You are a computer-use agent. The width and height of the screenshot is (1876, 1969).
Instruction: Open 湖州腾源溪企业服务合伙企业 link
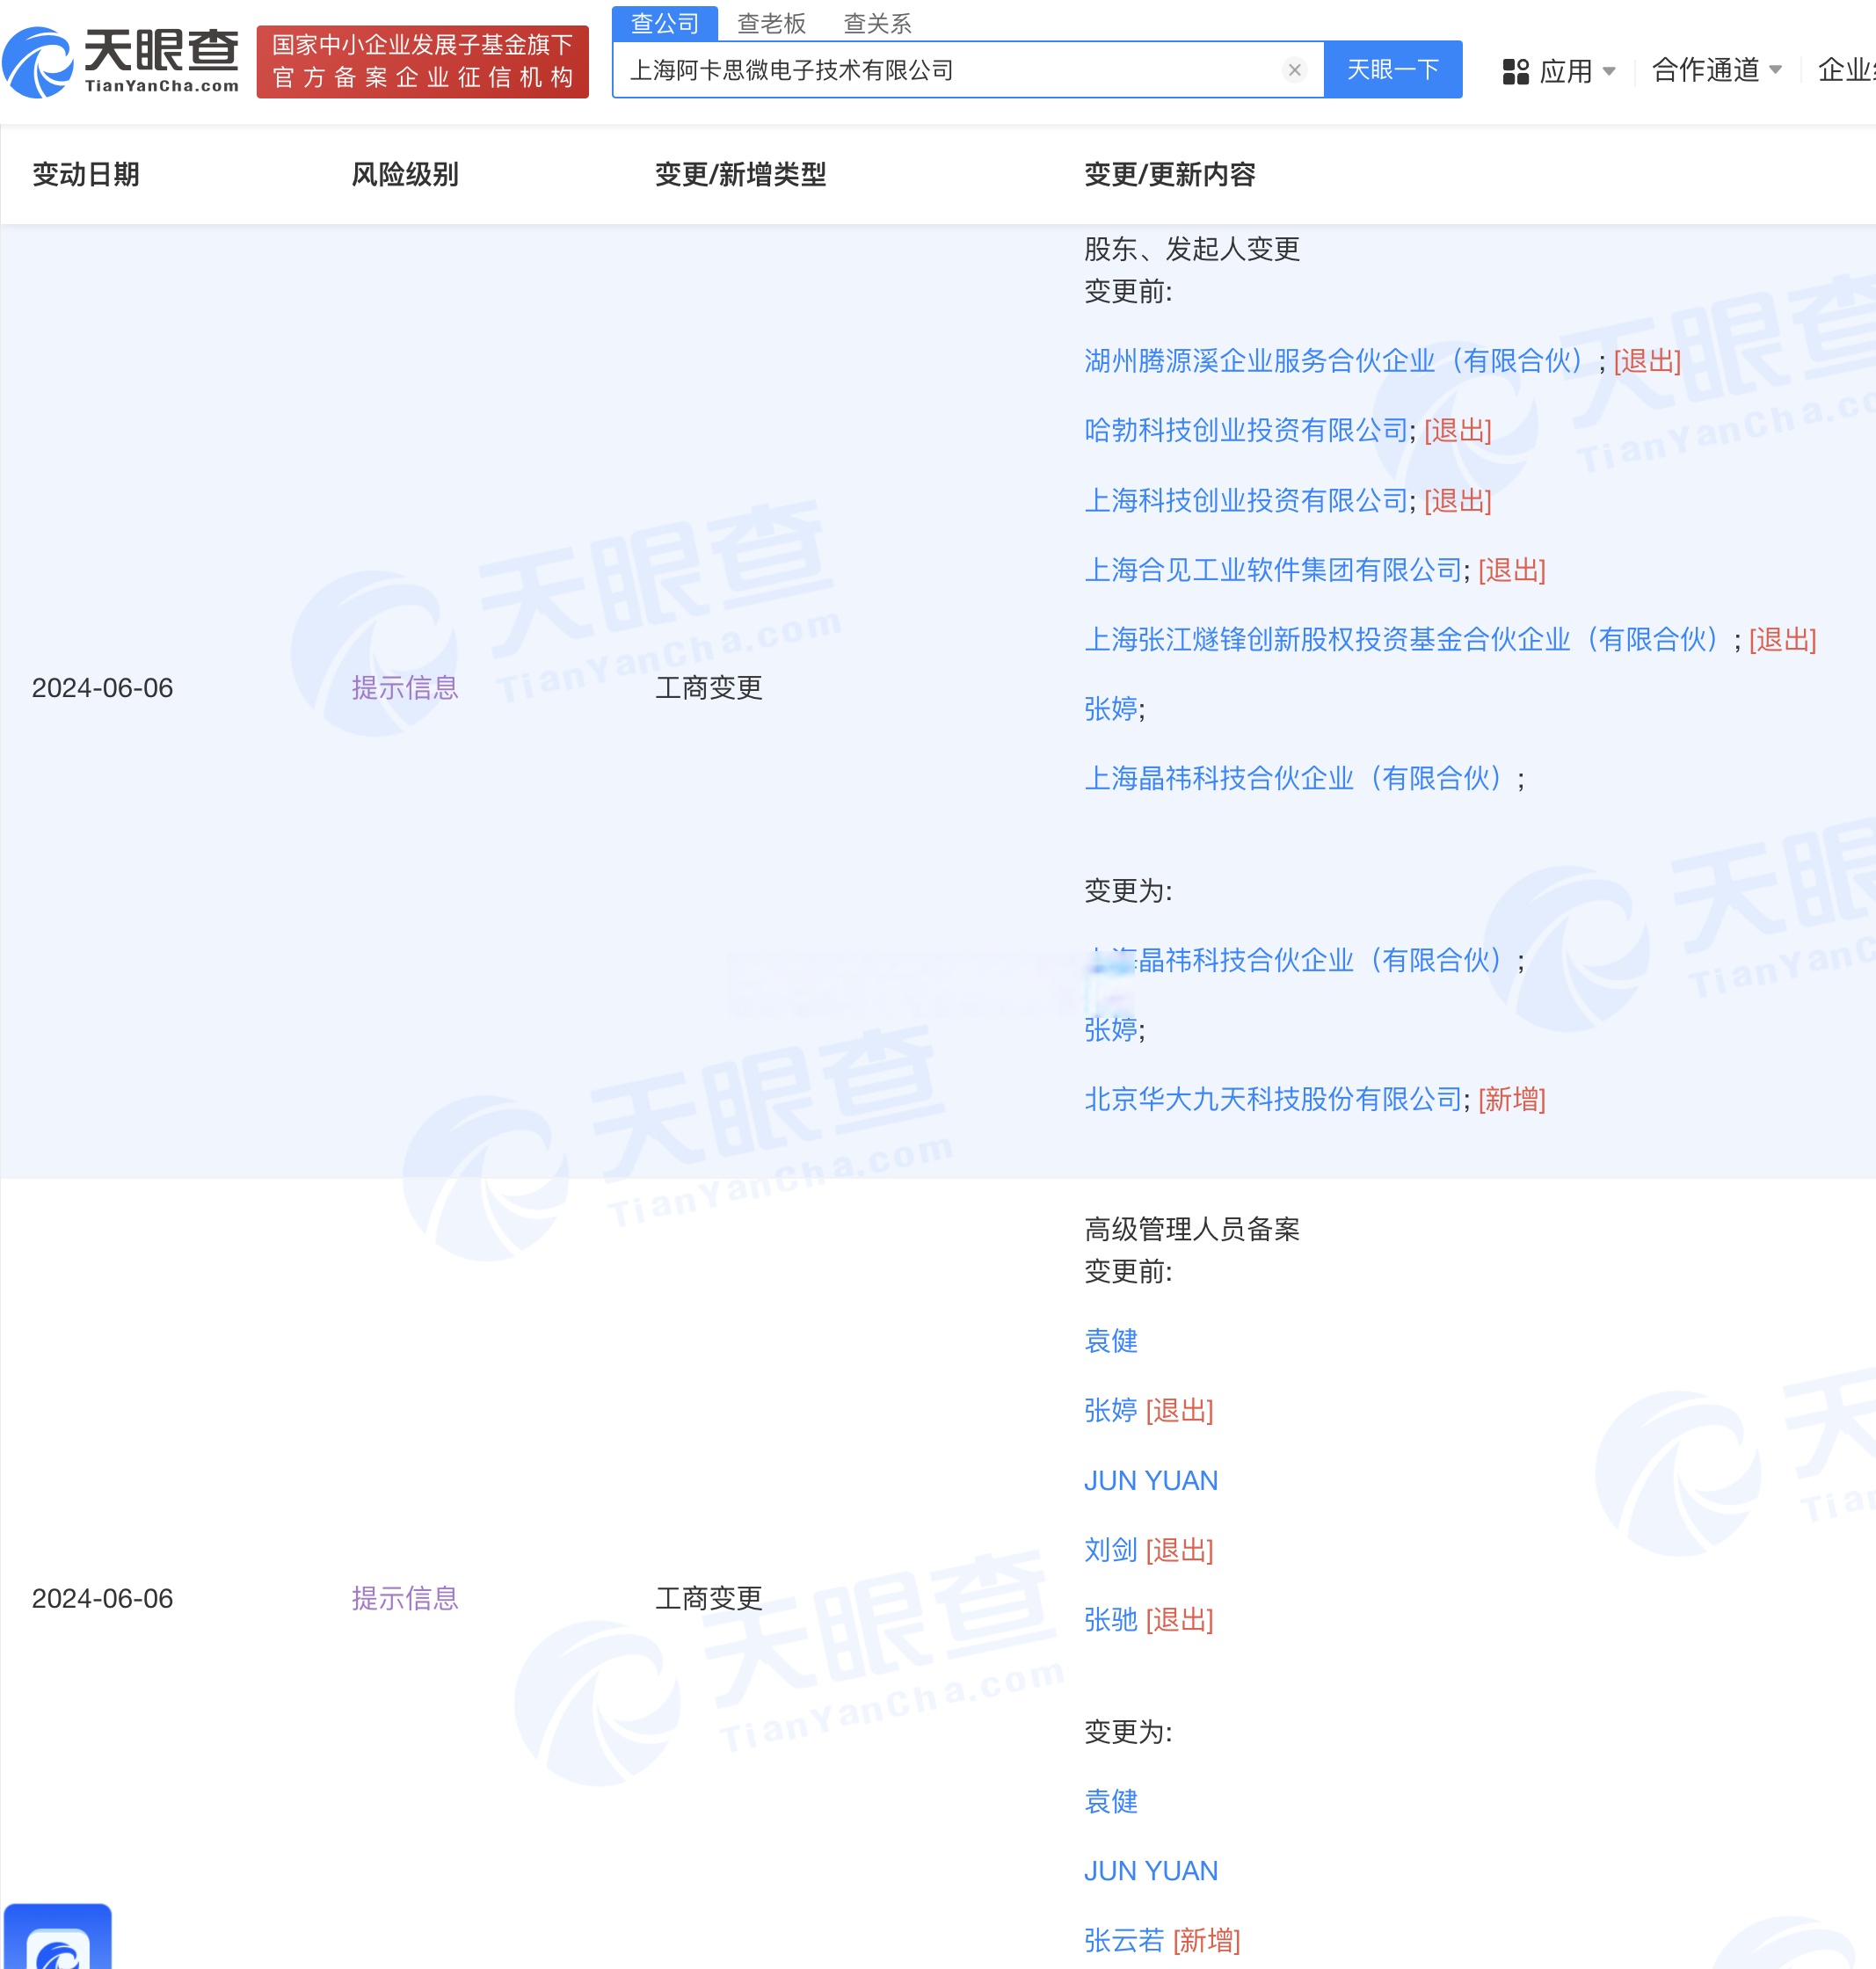[x=1340, y=361]
